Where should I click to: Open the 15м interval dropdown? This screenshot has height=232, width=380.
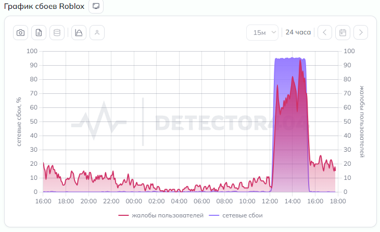262,32
